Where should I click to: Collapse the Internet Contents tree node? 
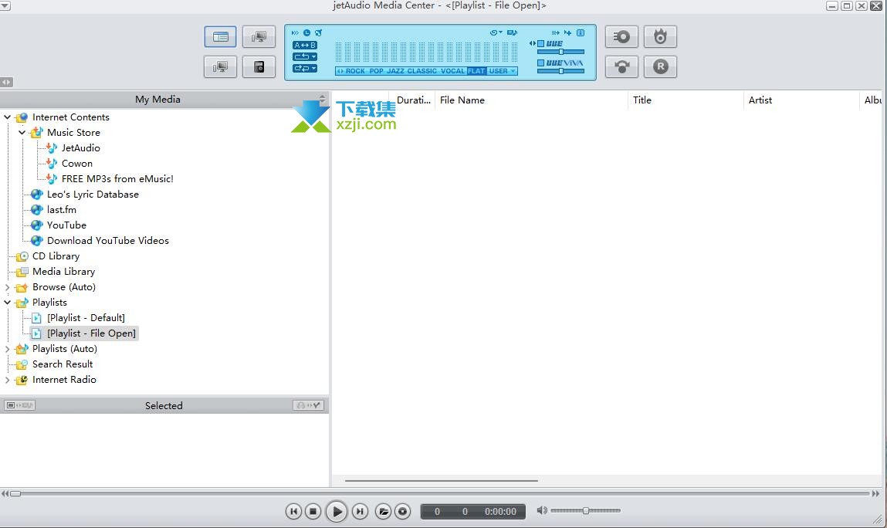8,117
